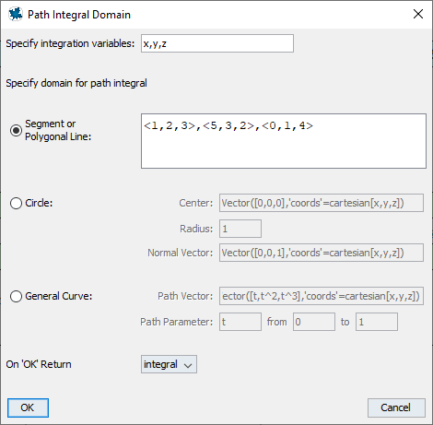Open the On 'OK' Return dropdown
This screenshot has width=433, height=425.
[169, 364]
